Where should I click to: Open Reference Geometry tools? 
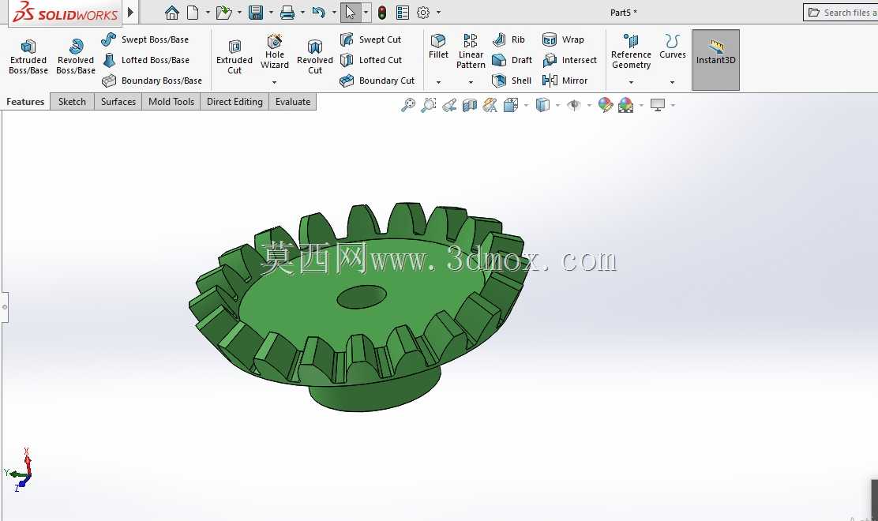pyautogui.click(x=631, y=51)
